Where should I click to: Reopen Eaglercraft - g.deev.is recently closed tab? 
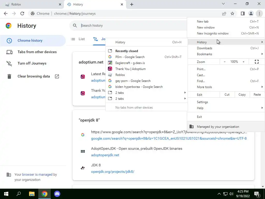pyautogui.click(x=147, y=63)
